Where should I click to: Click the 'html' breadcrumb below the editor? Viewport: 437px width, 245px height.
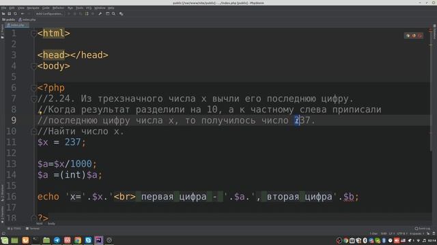click(40, 223)
